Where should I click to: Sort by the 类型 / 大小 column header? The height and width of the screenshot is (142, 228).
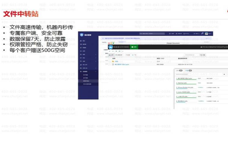[160, 59]
